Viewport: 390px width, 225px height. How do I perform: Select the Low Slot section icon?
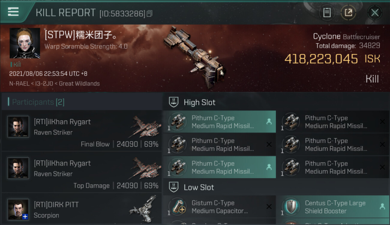174,187
